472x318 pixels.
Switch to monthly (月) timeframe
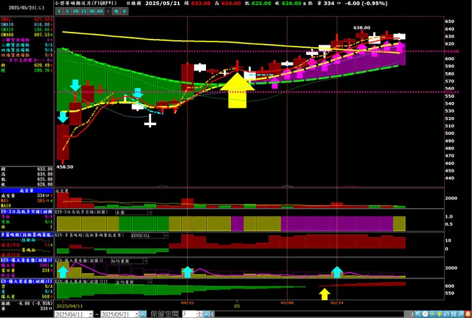124,11
